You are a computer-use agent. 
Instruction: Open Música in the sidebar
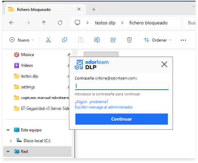[x=27, y=54]
